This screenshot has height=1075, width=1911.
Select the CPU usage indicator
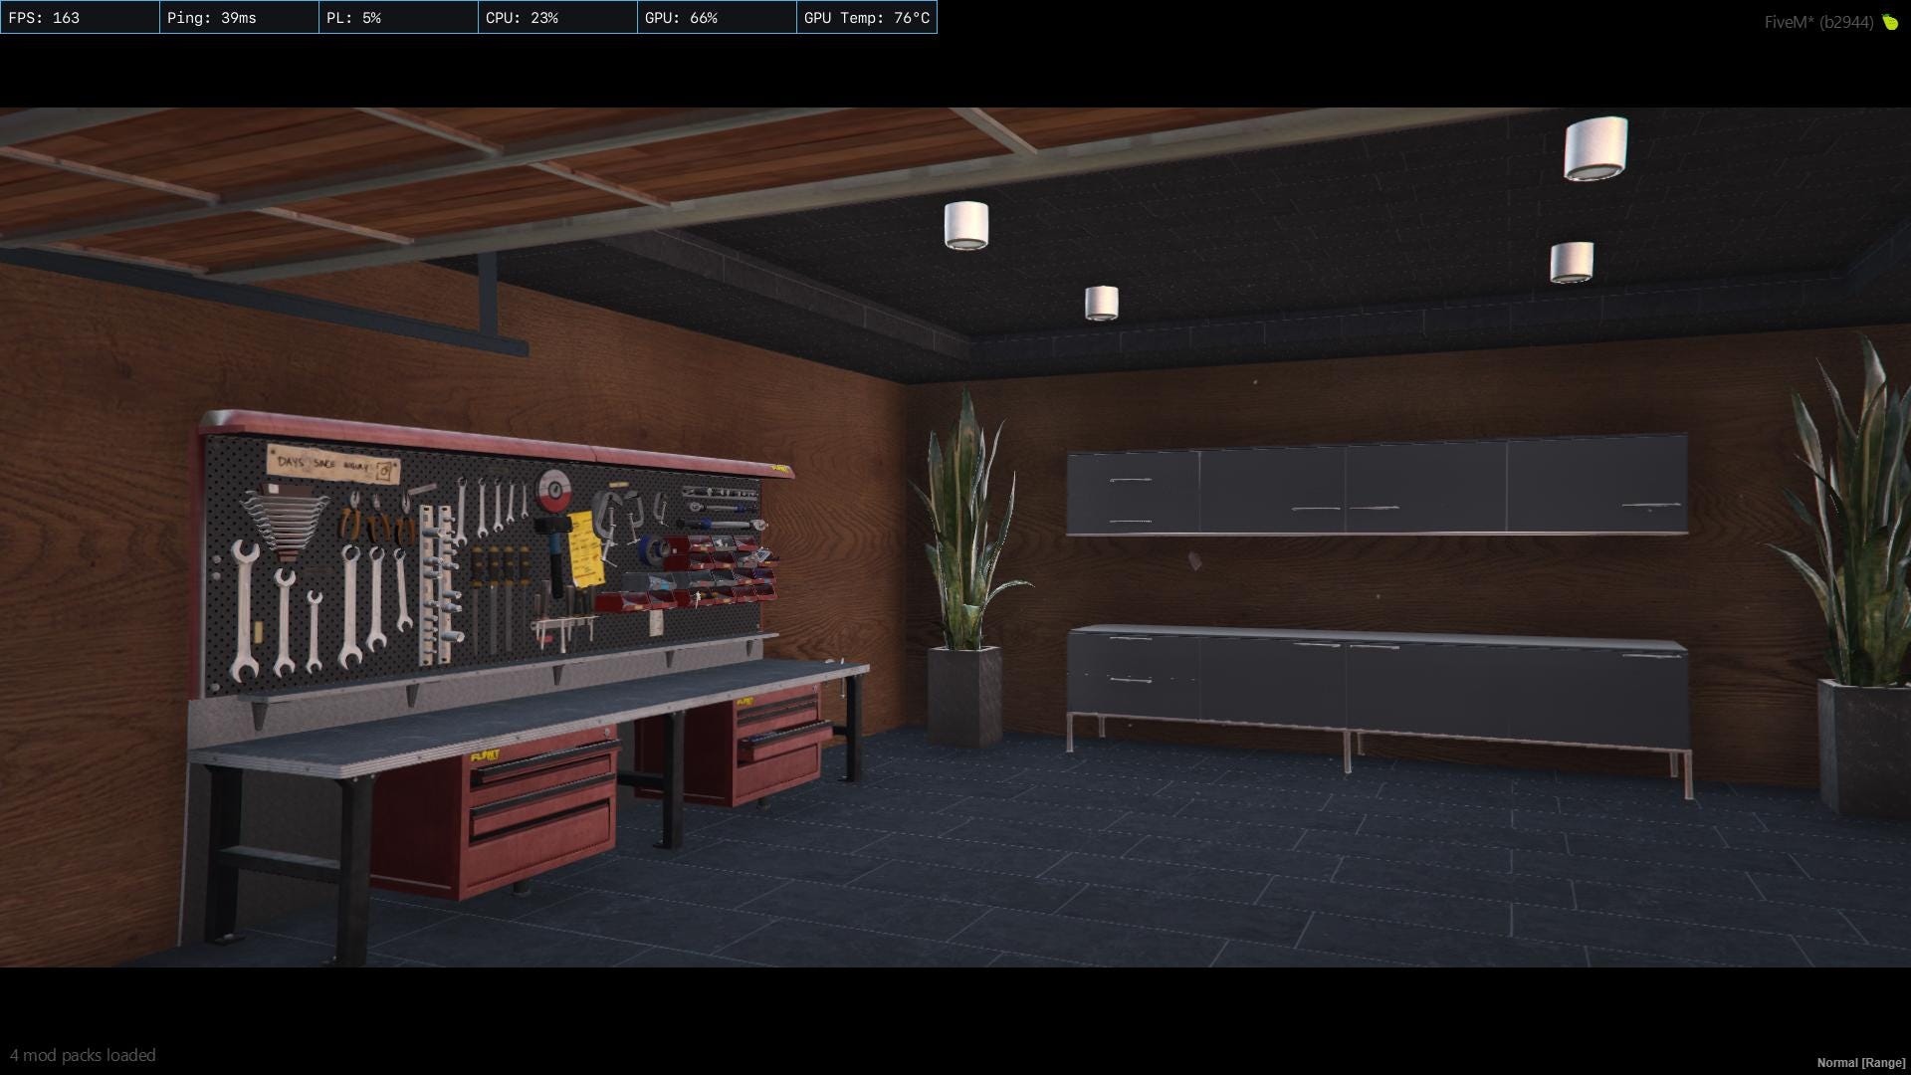(520, 17)
